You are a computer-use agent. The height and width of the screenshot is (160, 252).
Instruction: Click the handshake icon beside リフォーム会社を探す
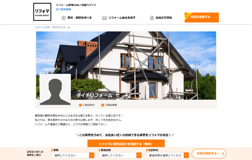click(x=104, y=18)
